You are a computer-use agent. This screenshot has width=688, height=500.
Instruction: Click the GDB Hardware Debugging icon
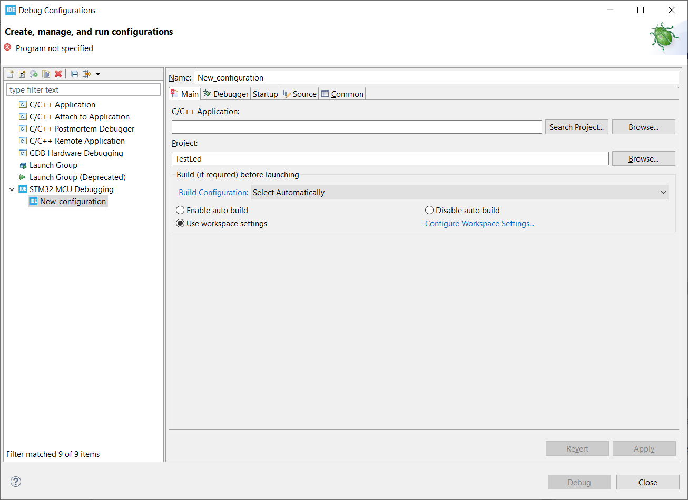(x=23, y=153)
